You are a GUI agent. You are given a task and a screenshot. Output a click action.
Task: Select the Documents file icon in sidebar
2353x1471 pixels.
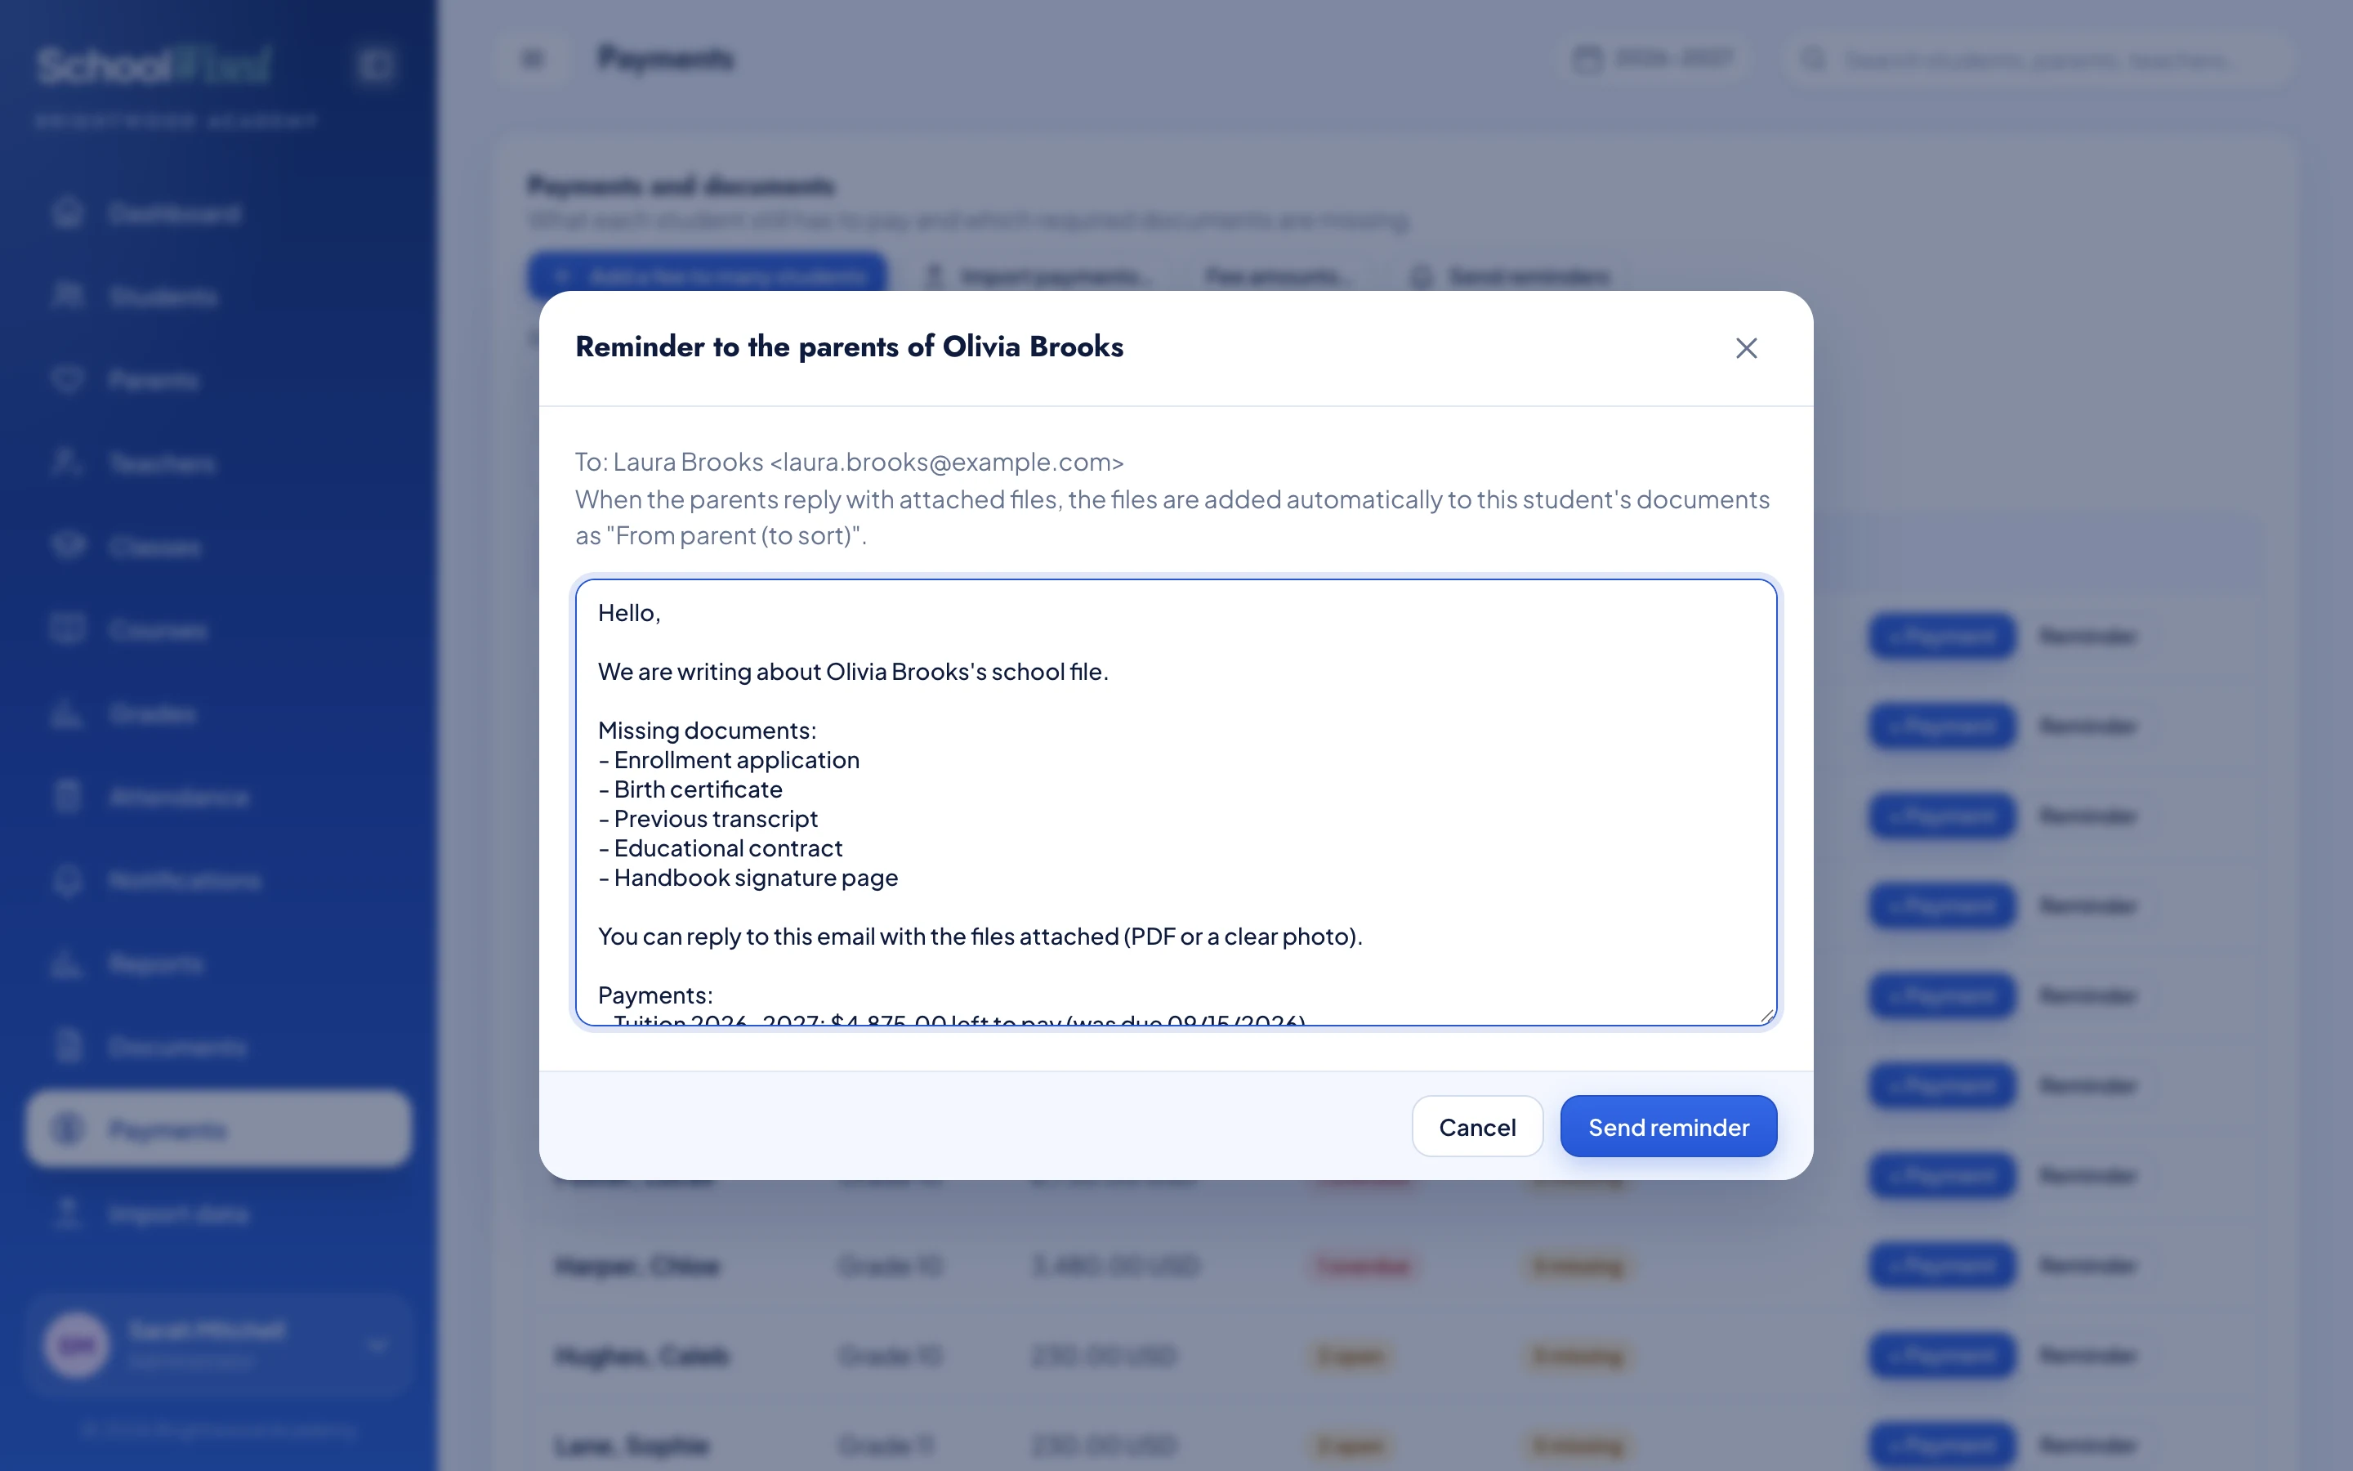coord(68,1047)
